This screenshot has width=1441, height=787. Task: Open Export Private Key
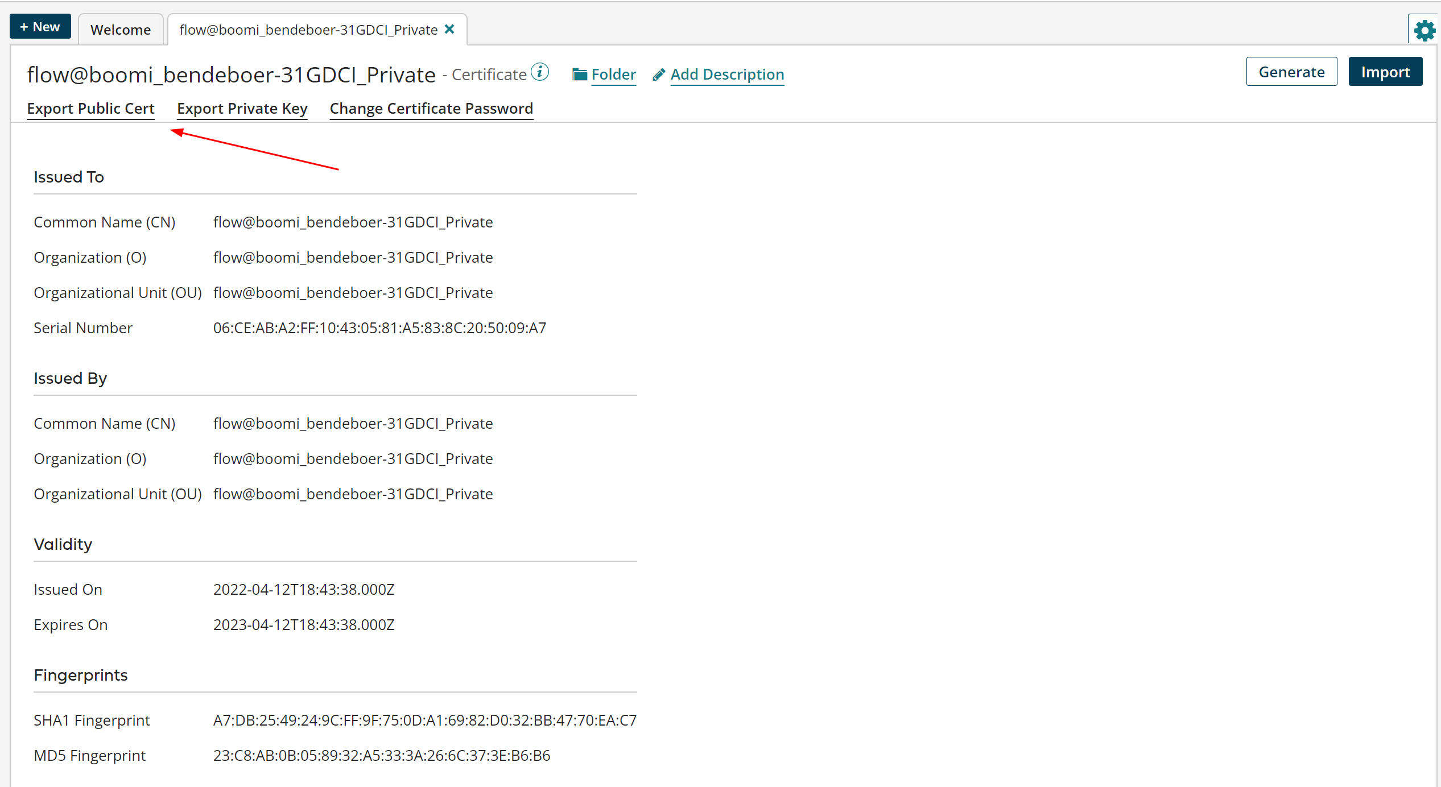tap(242, 109)
